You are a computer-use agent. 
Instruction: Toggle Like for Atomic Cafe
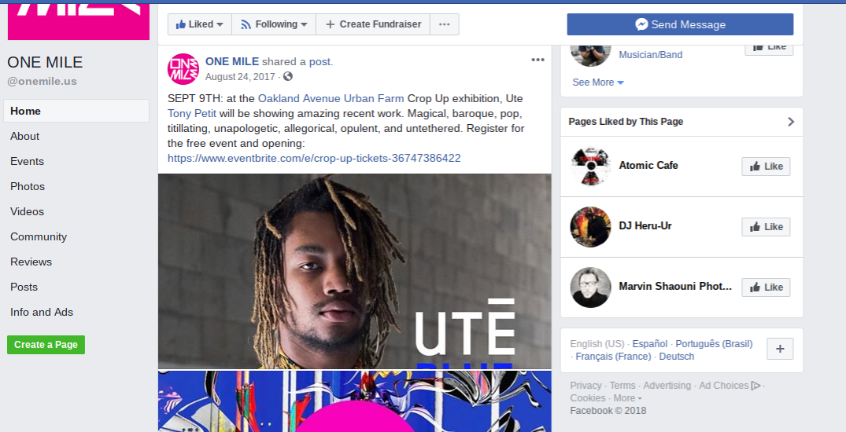[766, 167]
